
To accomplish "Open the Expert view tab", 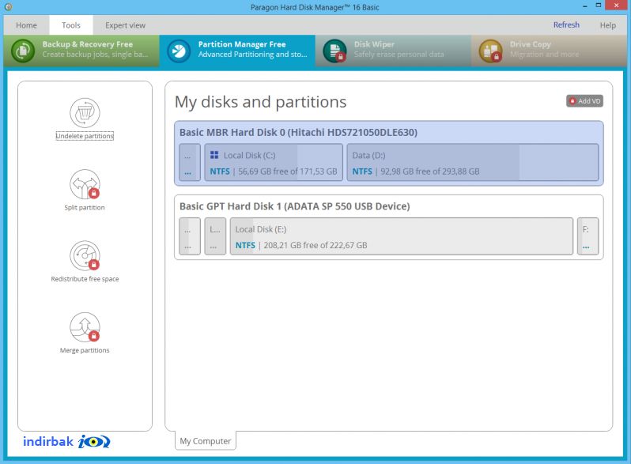I will (x=125, y=25).
